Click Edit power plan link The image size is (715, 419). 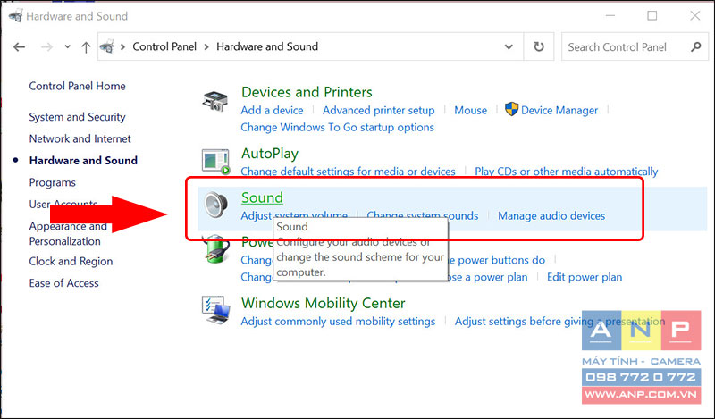[x=585, y=277]
